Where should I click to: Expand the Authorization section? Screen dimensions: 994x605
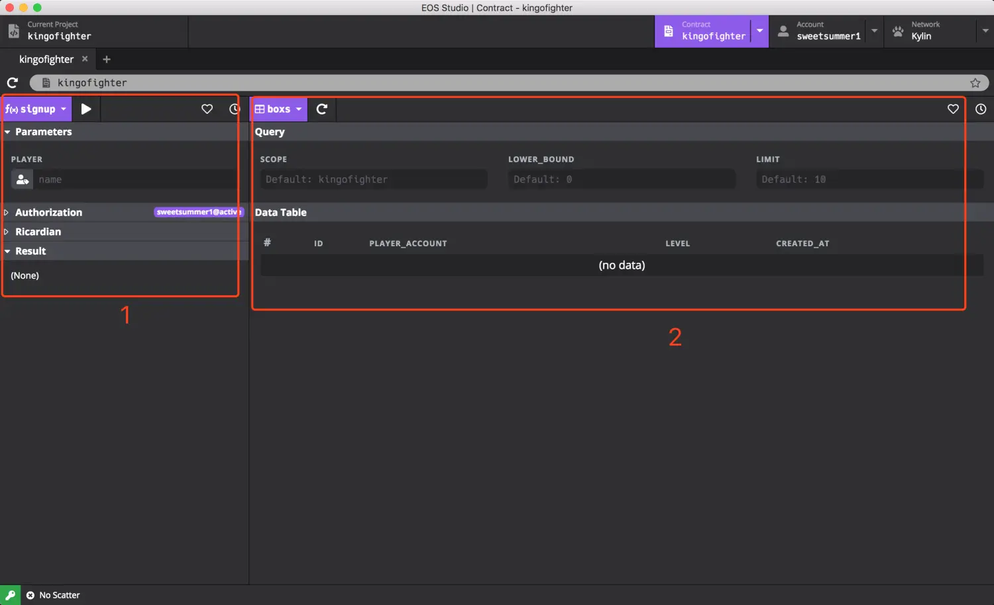[48, 212]
